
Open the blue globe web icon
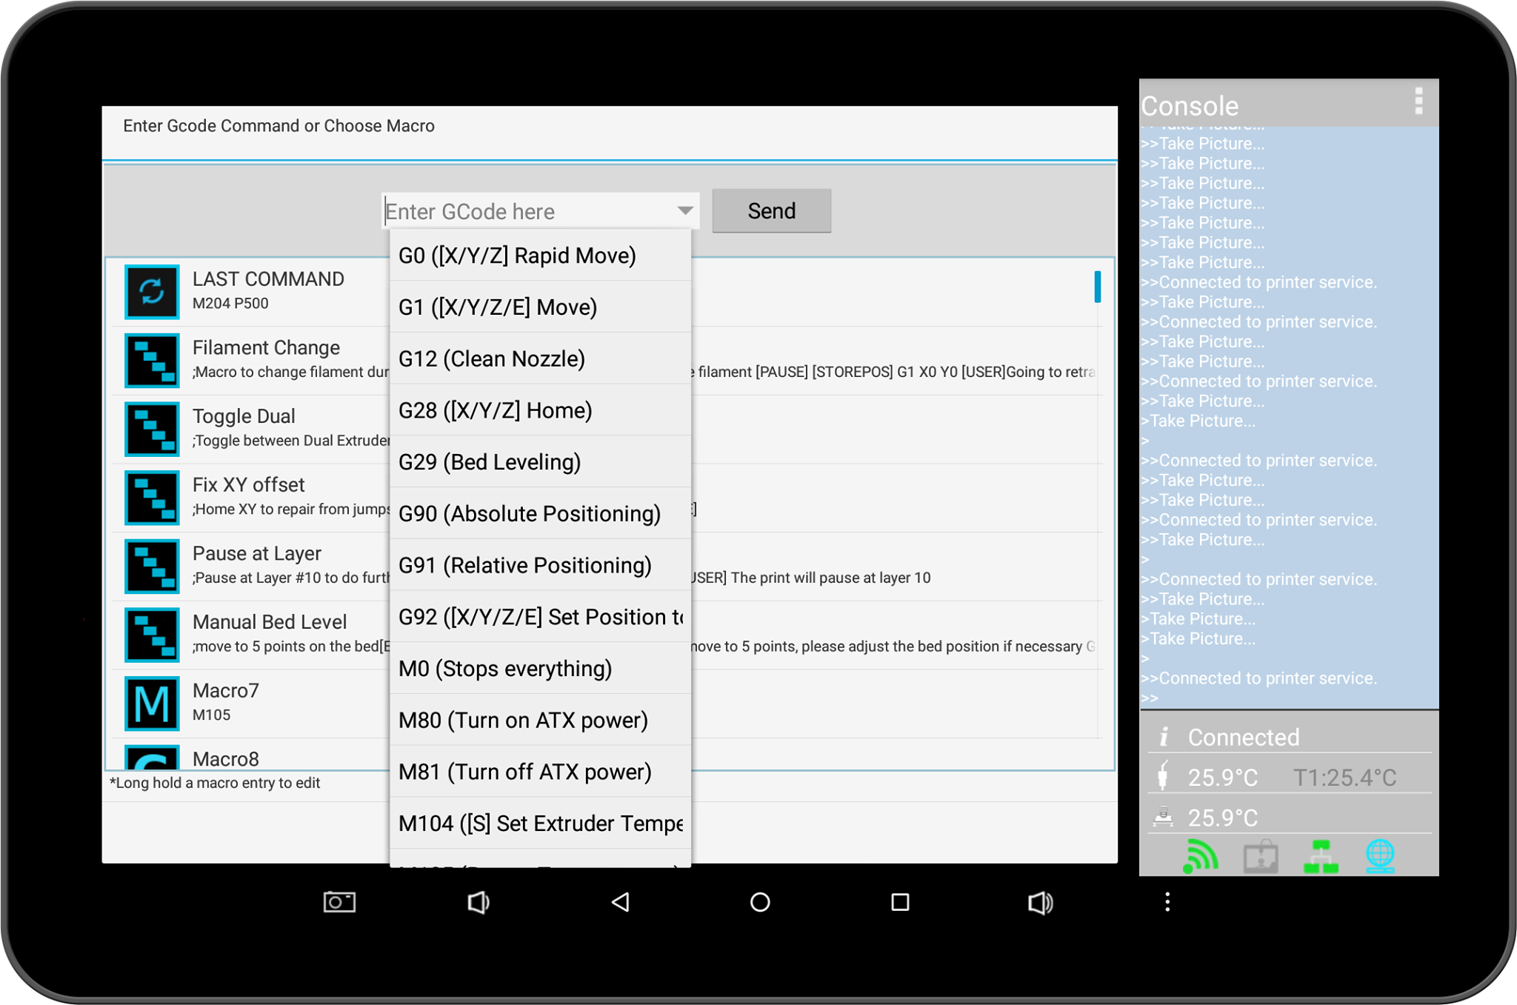[1380, 856]
